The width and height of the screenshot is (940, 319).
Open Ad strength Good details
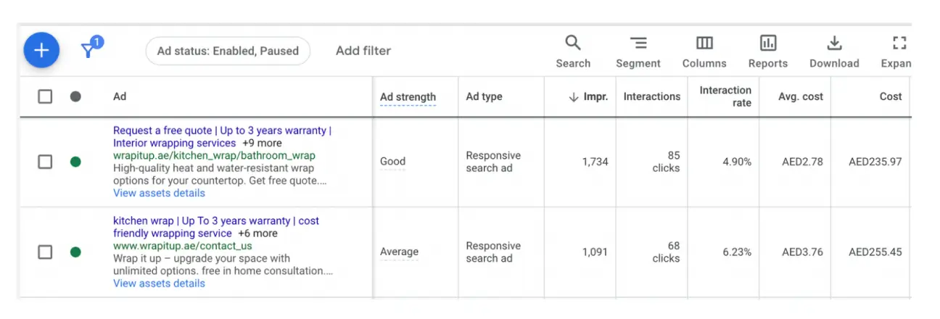point(392,162)
